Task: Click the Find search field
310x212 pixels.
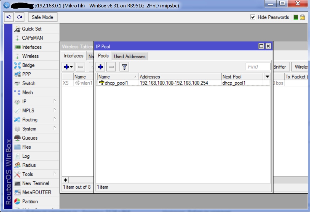Action: [x=258, y=67]
